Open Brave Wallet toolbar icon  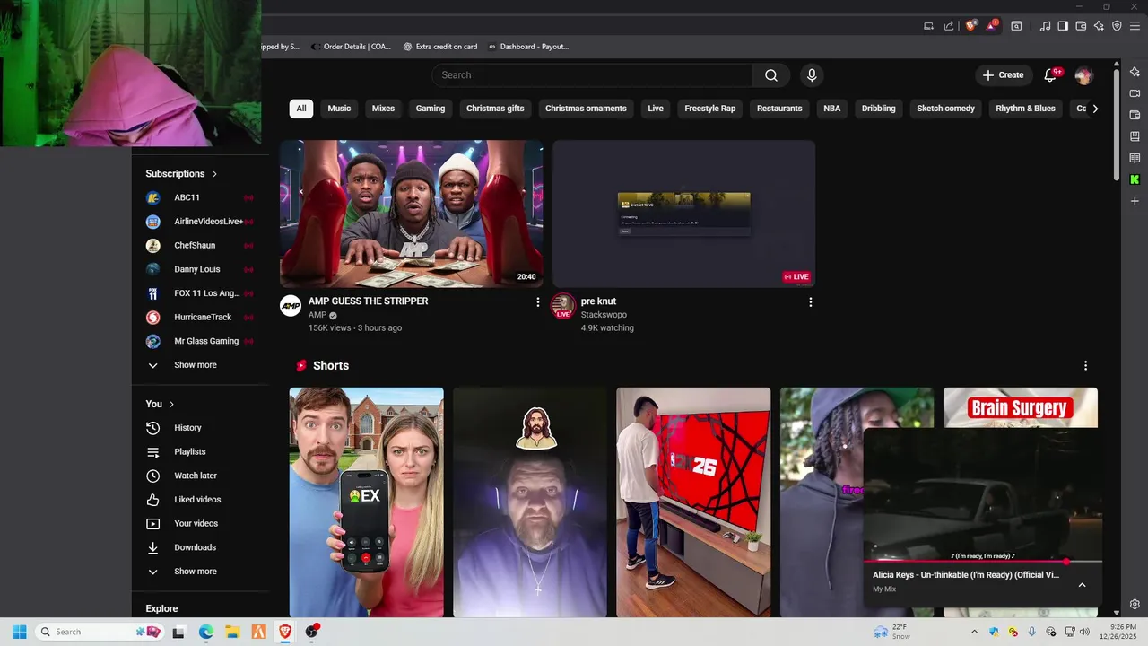click(1081, 26)
